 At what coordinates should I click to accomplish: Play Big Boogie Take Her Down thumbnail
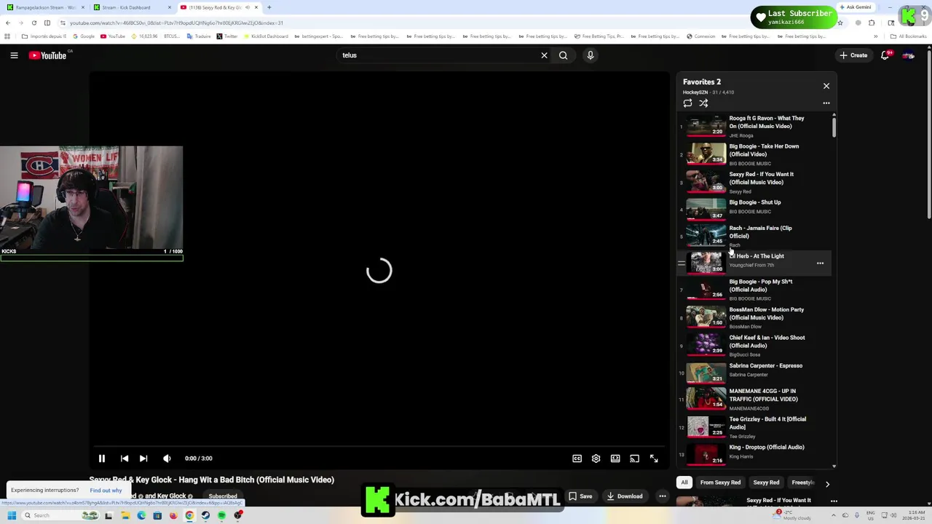pos(706,154)
